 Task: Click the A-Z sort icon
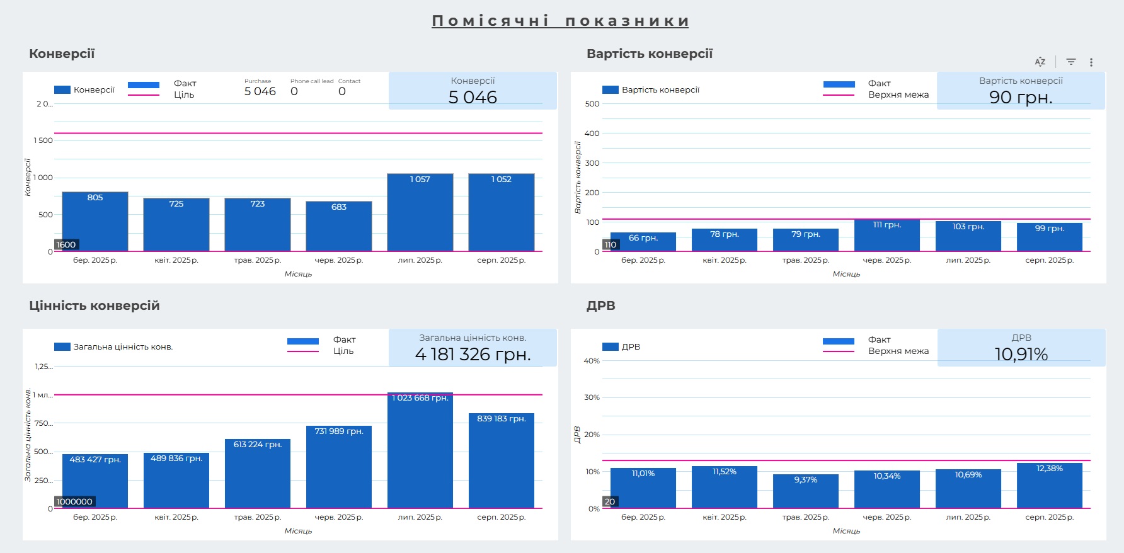[x=1040, y=62]
